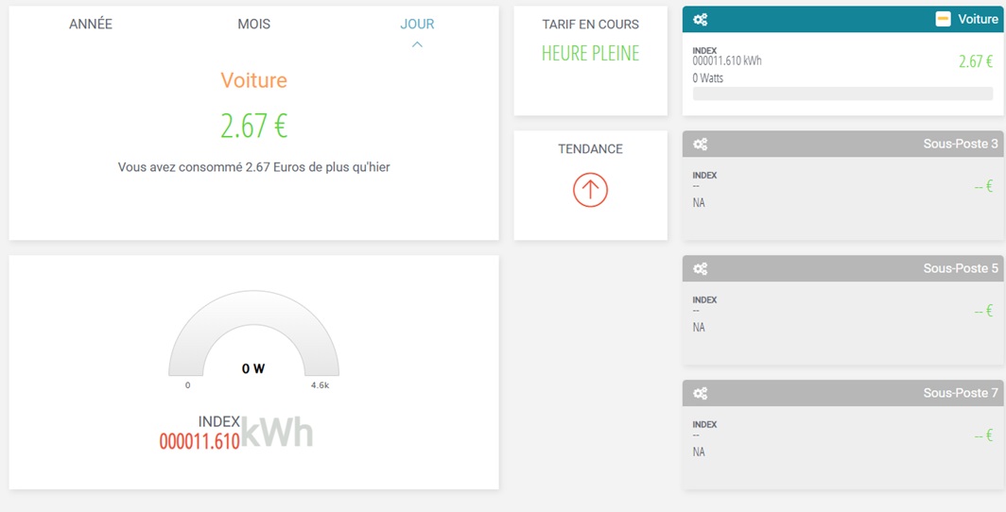Open settings gears on Sous-Poste 5 card
The width and height of the screenshot is (1006, 512).
click(x=700, y=268)
